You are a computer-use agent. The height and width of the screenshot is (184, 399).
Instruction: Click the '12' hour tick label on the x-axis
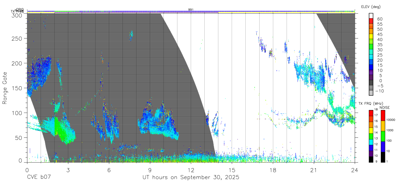(x=191, y=170)
